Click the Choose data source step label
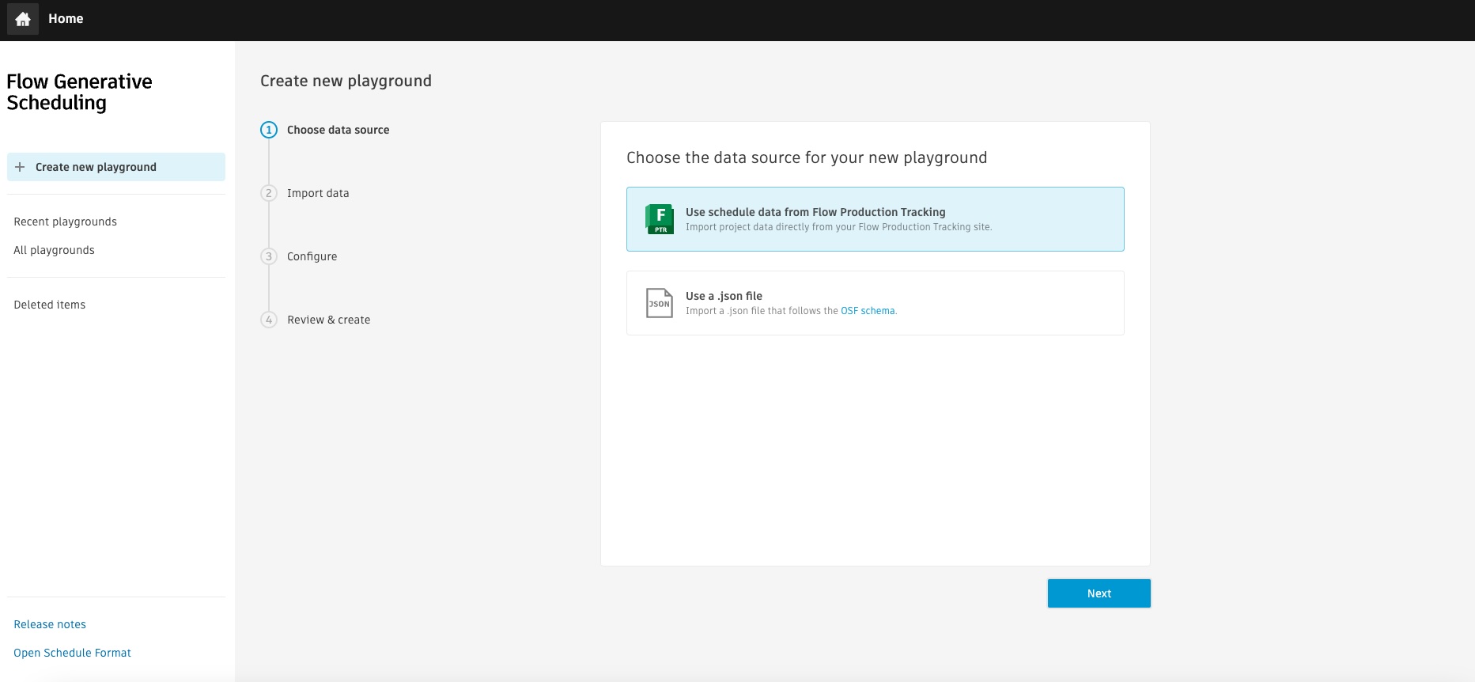Viewport: 1475px width, 682px height. click(x=338, y=130)
